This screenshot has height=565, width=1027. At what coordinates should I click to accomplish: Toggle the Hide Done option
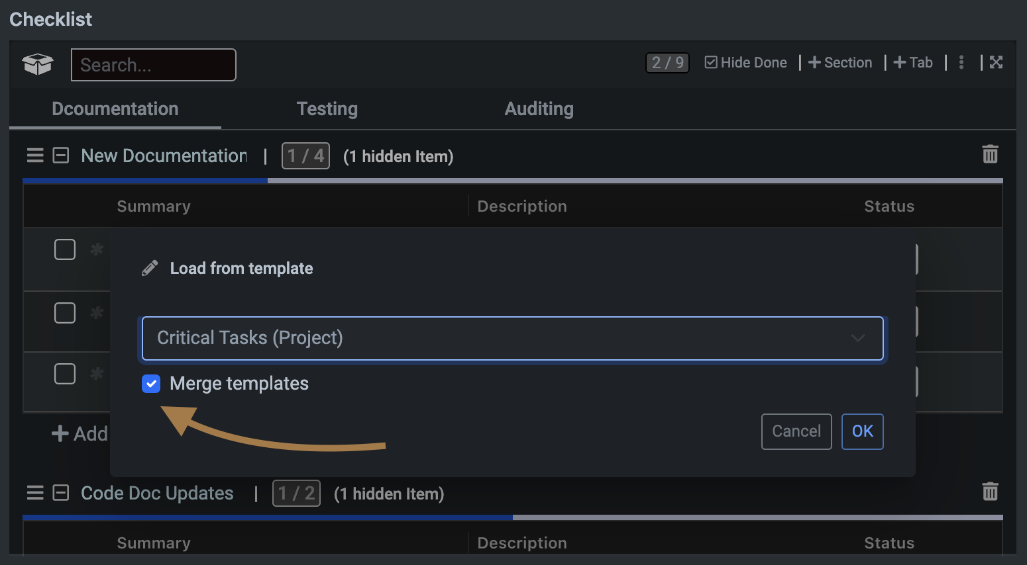tap(745, 63)
